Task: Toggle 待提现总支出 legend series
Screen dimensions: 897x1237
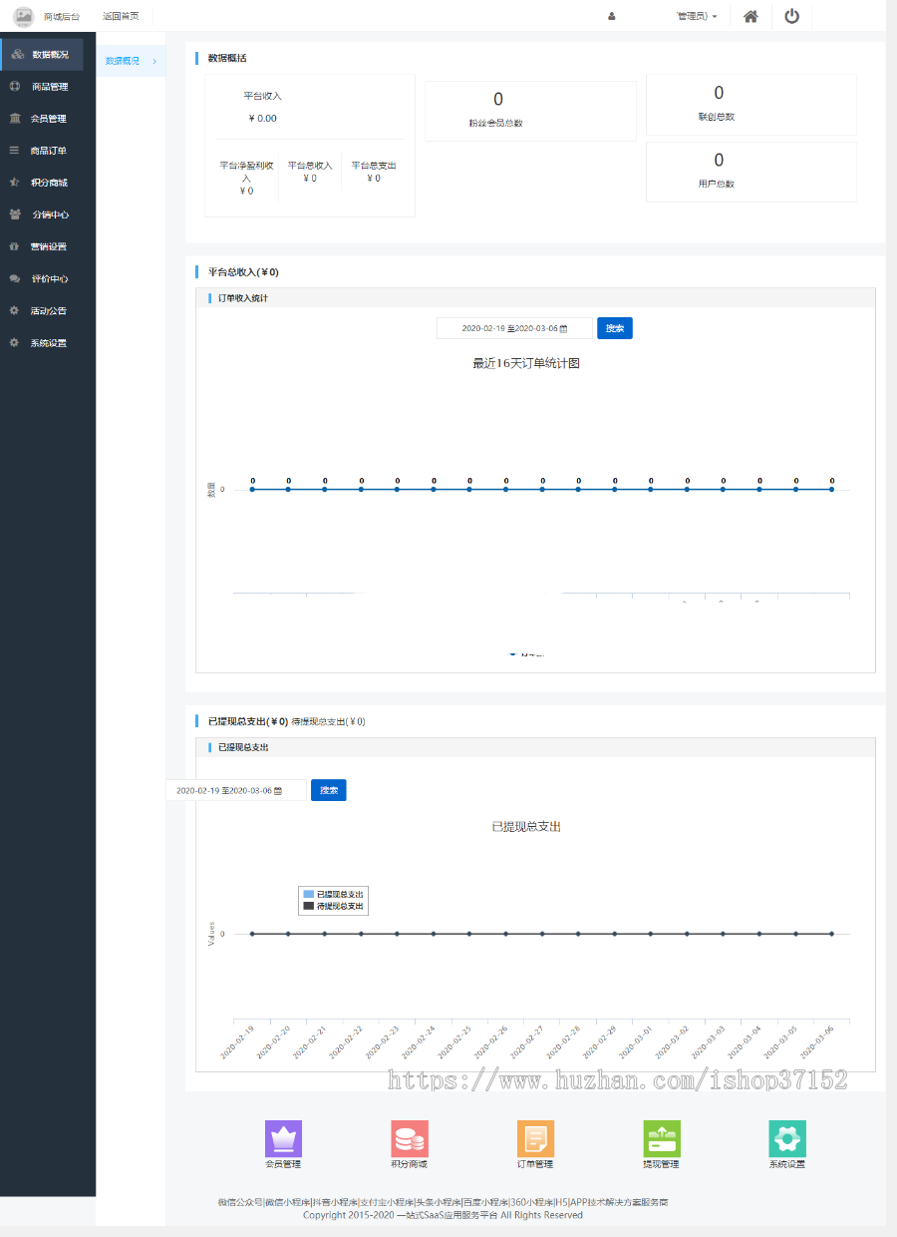Action: (x=333, y=906)
